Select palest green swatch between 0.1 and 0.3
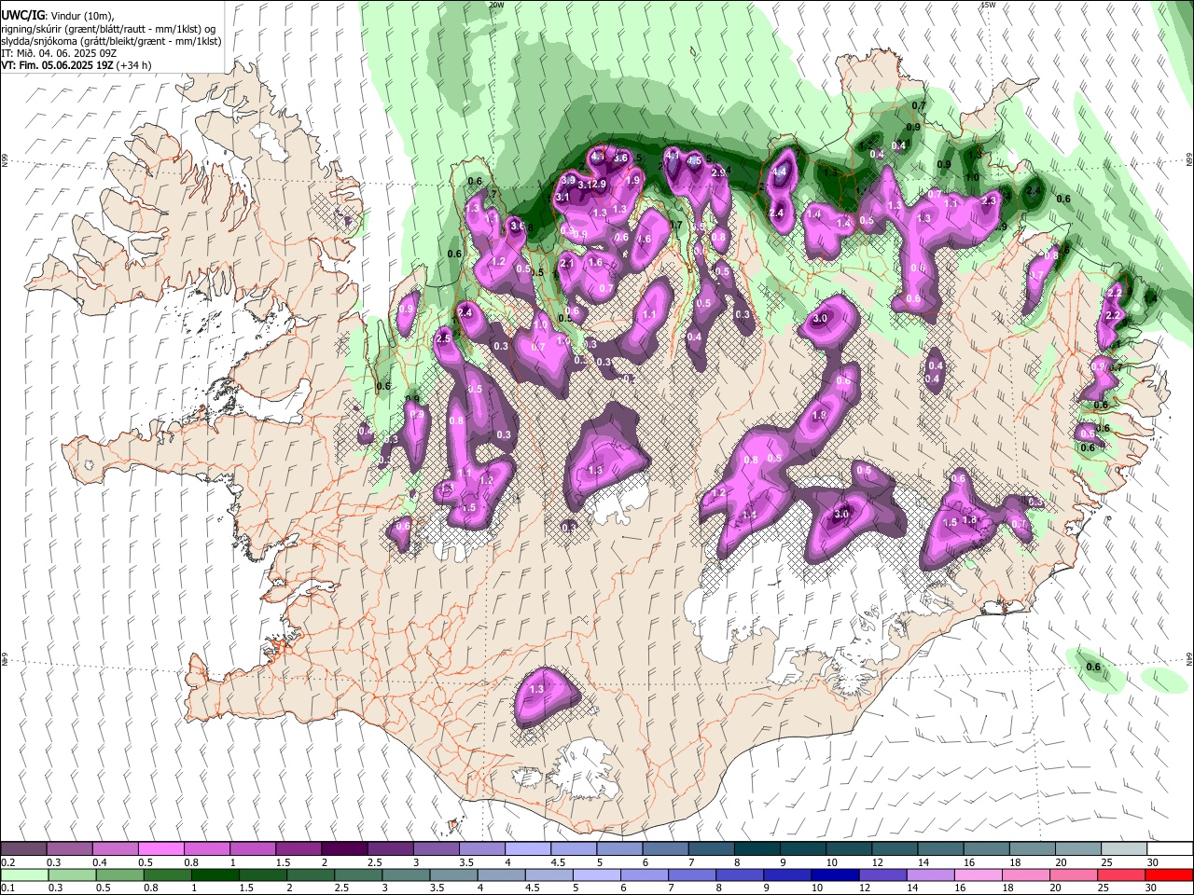1194x895 pixels. click(x=23, y=874)
